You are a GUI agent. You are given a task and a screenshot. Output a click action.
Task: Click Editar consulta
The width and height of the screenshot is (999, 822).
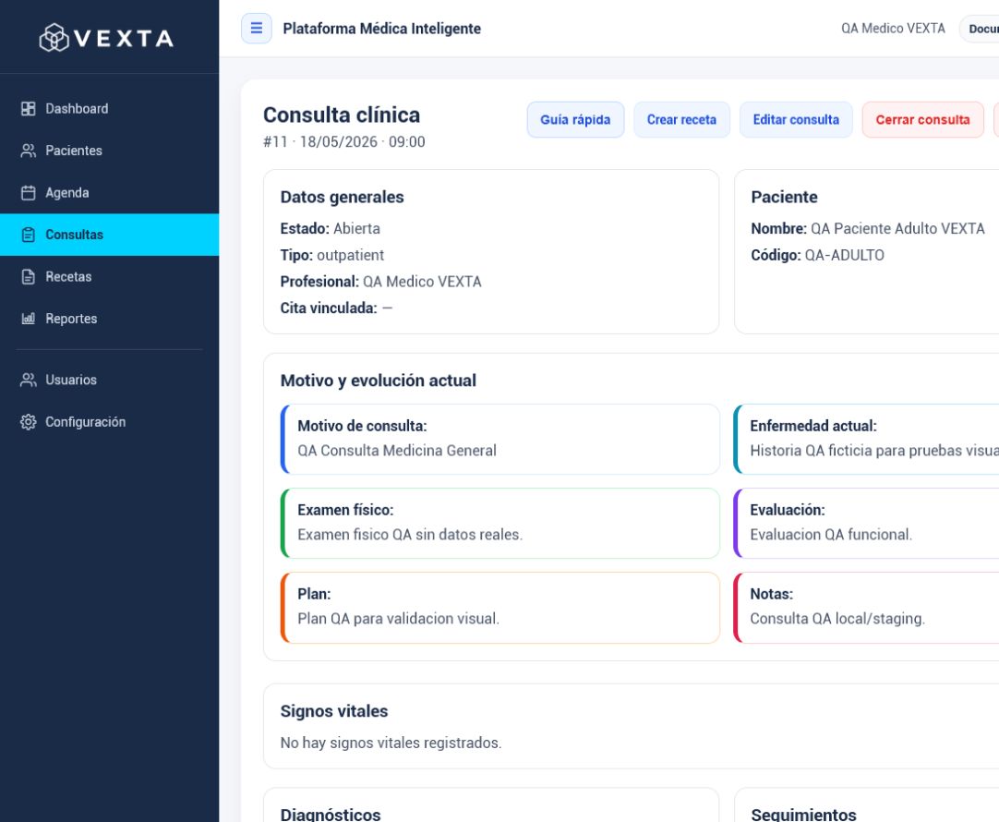coord(796,120)
